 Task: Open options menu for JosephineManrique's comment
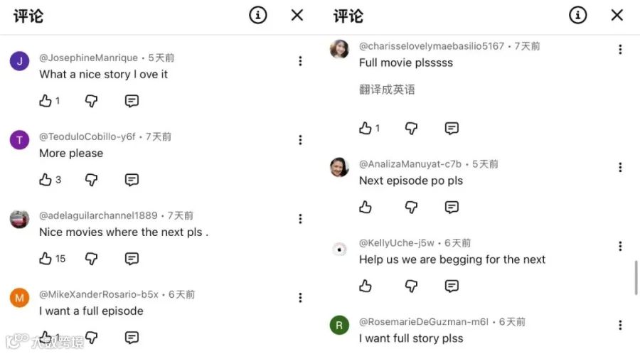coord(300,61)
